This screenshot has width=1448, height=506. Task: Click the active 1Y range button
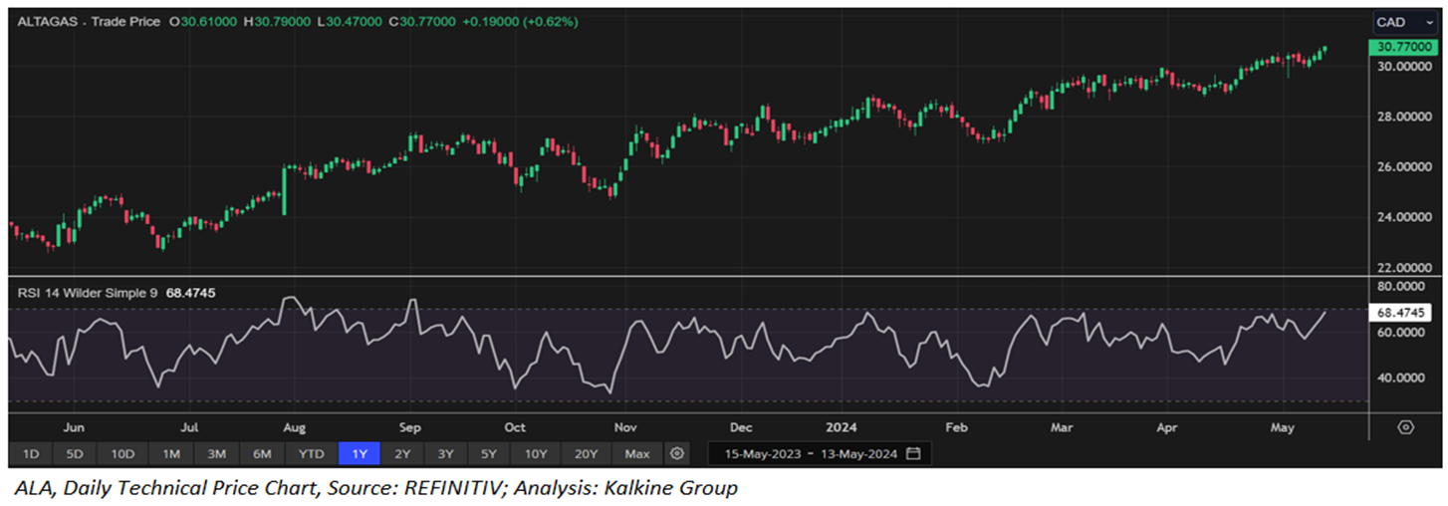click(x=360, y=454)
